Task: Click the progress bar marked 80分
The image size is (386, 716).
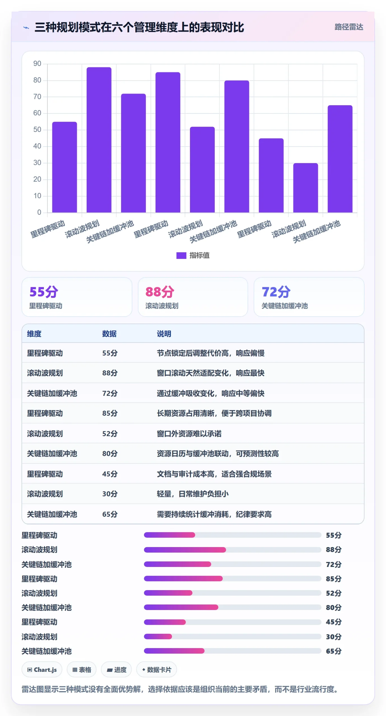Action: (232, 607)
